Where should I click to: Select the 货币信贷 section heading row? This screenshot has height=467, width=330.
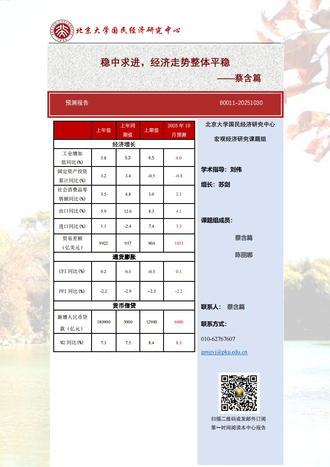point(124,306)
